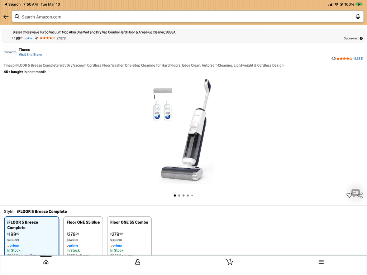The width and height of the screenshot is (367, 275).
Task: Return to Search via status bar back link
Action: point(13,4)
